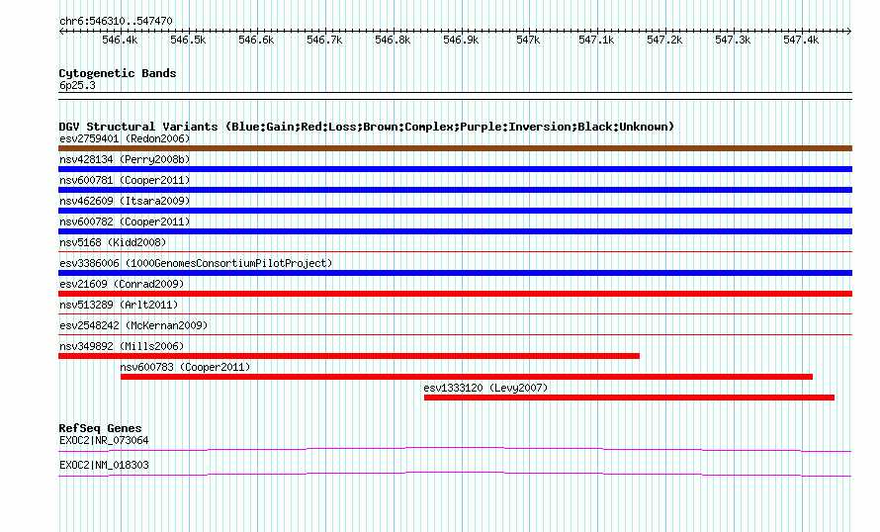Click the esv3386006 1000Genomes blue bar
880x532 pixels.
(455, 273)
